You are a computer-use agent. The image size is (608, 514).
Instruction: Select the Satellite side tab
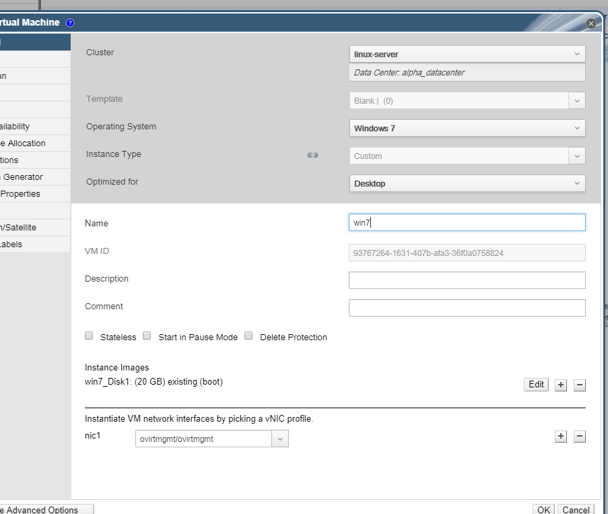(x=35, y=227)
